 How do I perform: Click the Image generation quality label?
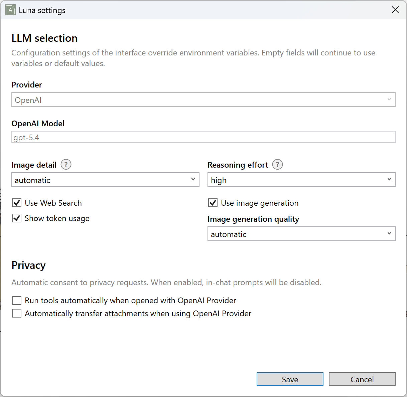point(253,219)
